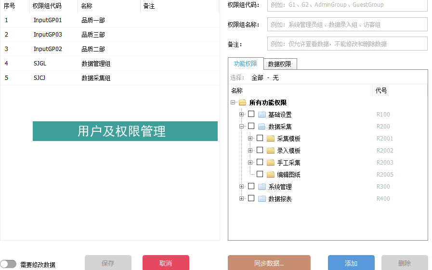432x270 pixels.
Task: Click the folder icon next to 手工采集
Action: point(271,163)
